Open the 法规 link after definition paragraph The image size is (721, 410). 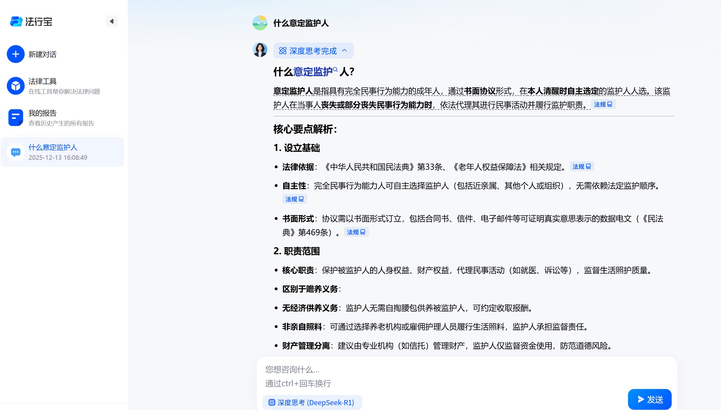[x=603, y=104]
